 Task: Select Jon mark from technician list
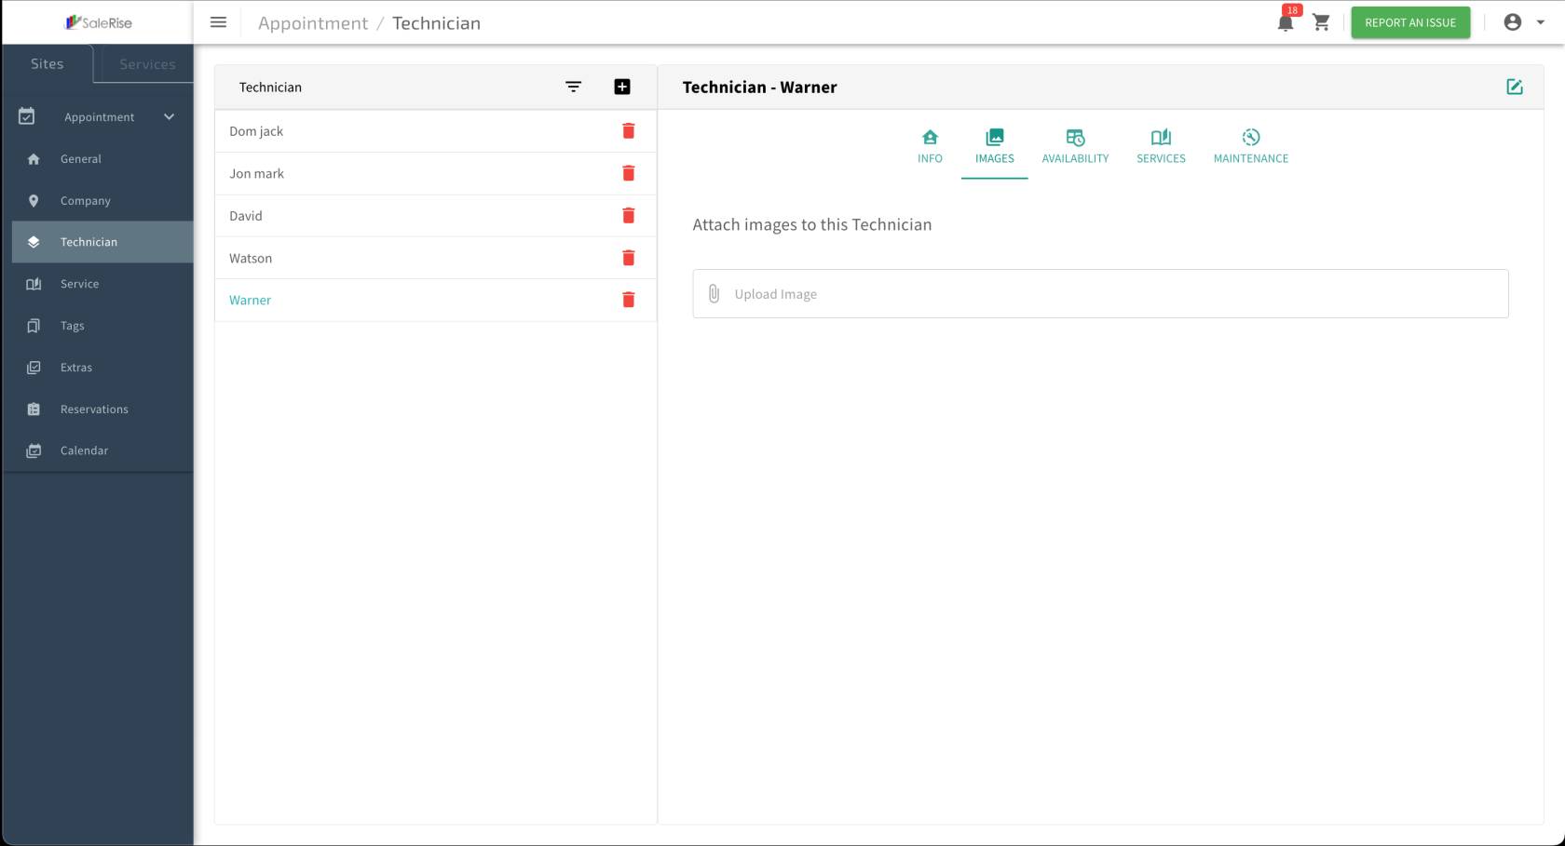(257, 174)
